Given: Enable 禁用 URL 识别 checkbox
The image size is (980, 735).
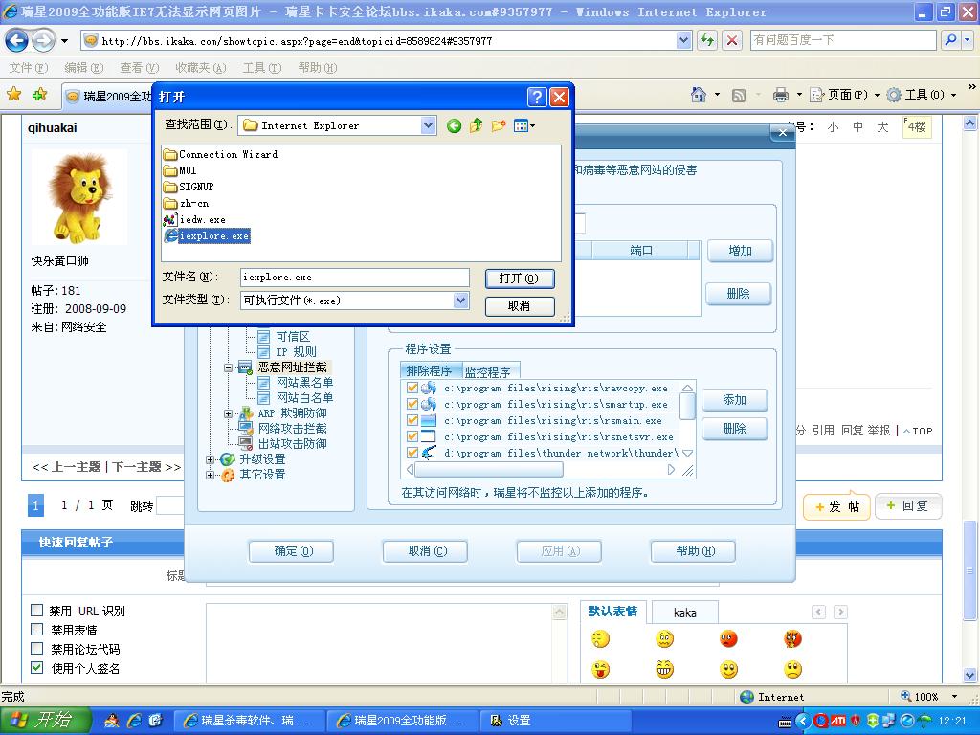Looking at the screenshot, I should pos(37,610).
